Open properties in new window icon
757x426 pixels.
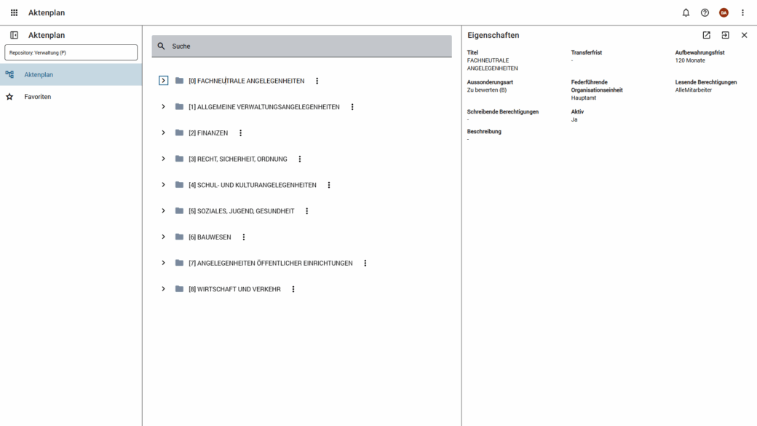(x=706, y=35)
